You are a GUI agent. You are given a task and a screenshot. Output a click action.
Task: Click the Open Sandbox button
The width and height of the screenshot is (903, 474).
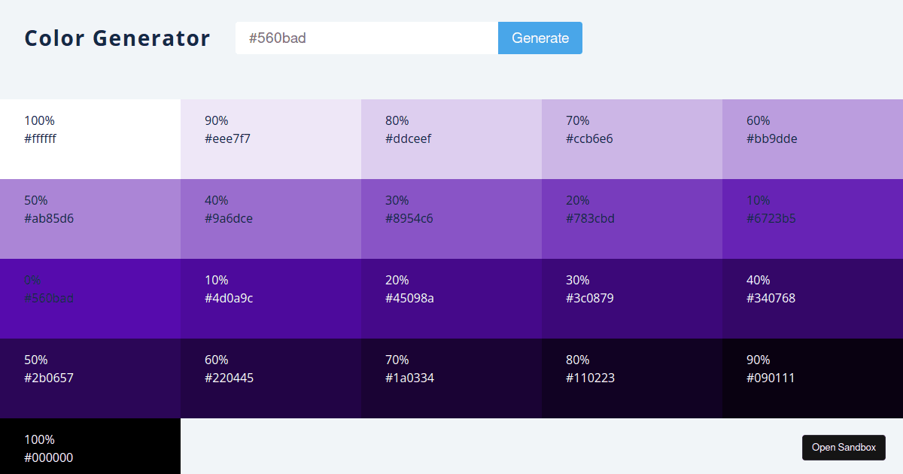coord(844,447)
